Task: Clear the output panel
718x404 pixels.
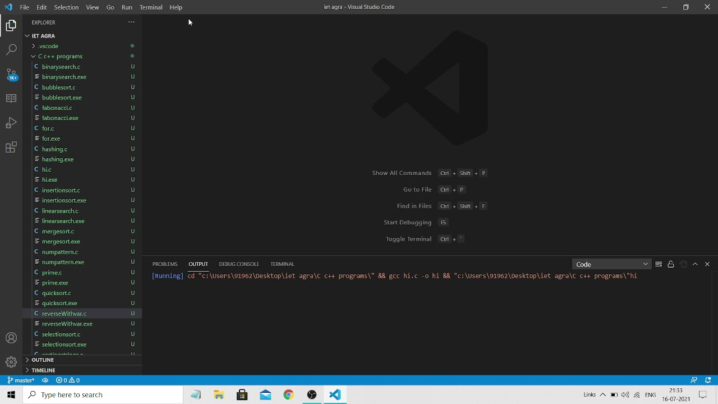Action: click(x=659, y=264)
